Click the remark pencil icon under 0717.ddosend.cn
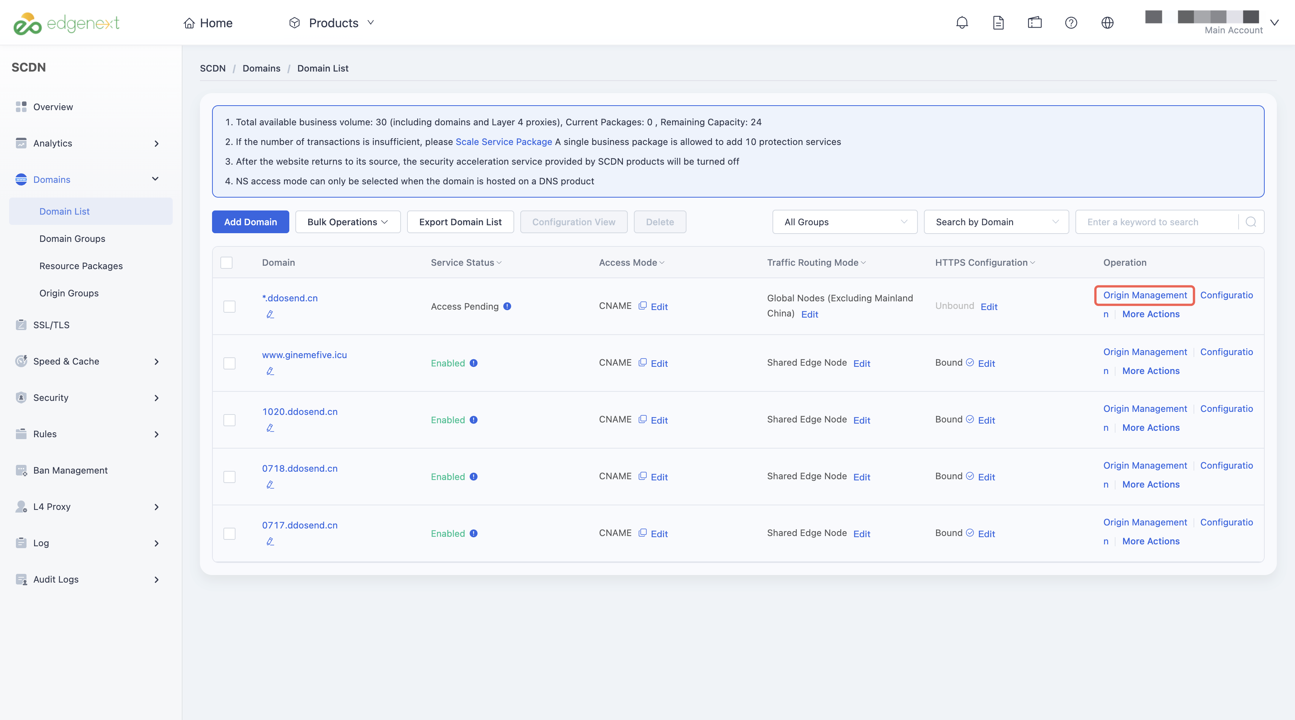 (x=270, y=542)
